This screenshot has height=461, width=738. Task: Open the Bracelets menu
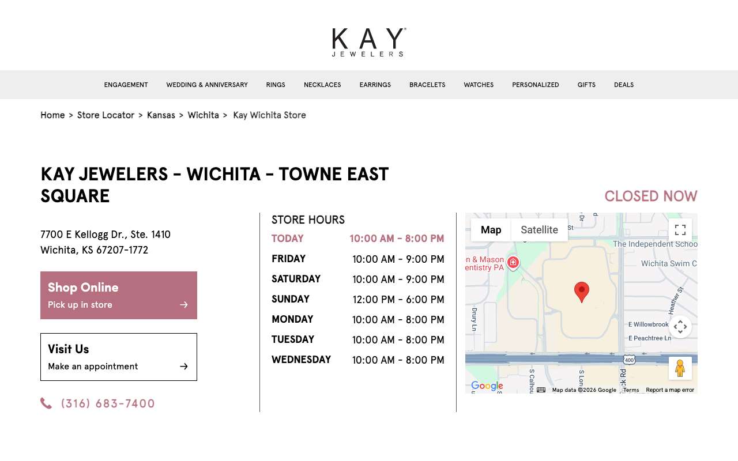pyautogui.click(x=427, y=85)
